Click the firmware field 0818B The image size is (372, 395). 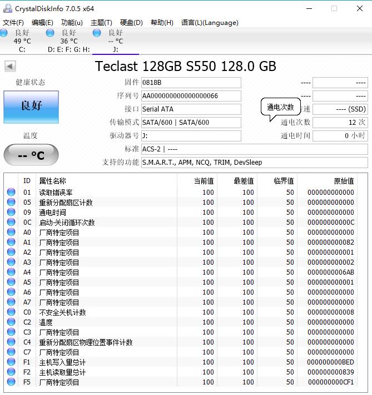(191, 83)
